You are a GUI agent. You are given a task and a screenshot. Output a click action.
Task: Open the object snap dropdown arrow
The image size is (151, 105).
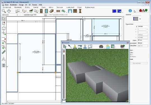(45, 15)
